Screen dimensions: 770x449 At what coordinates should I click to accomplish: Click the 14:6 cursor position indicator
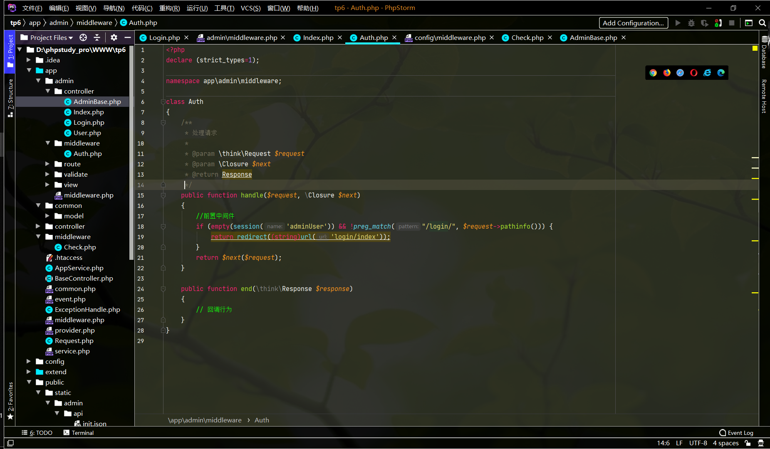[663, 443]
